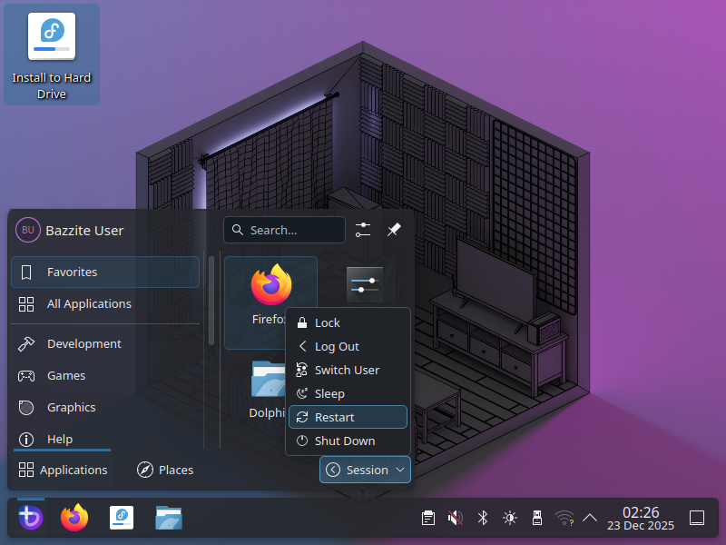Collapse the Session dropdown button
The image size is (726, 545).
pos(366,470)
